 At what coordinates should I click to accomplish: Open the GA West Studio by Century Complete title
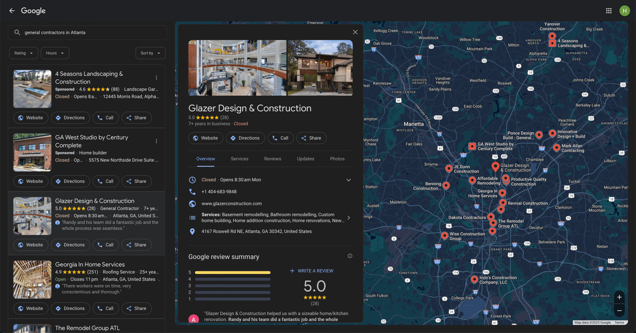pos(91,141)
